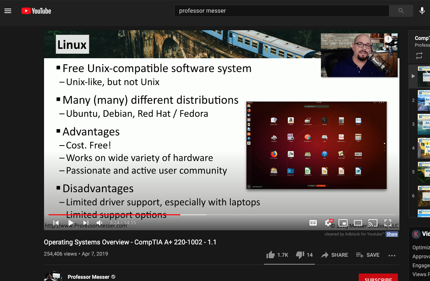
Task: Click the 5:24 / 14:15 time display
Action: click(x=123, y=223)
